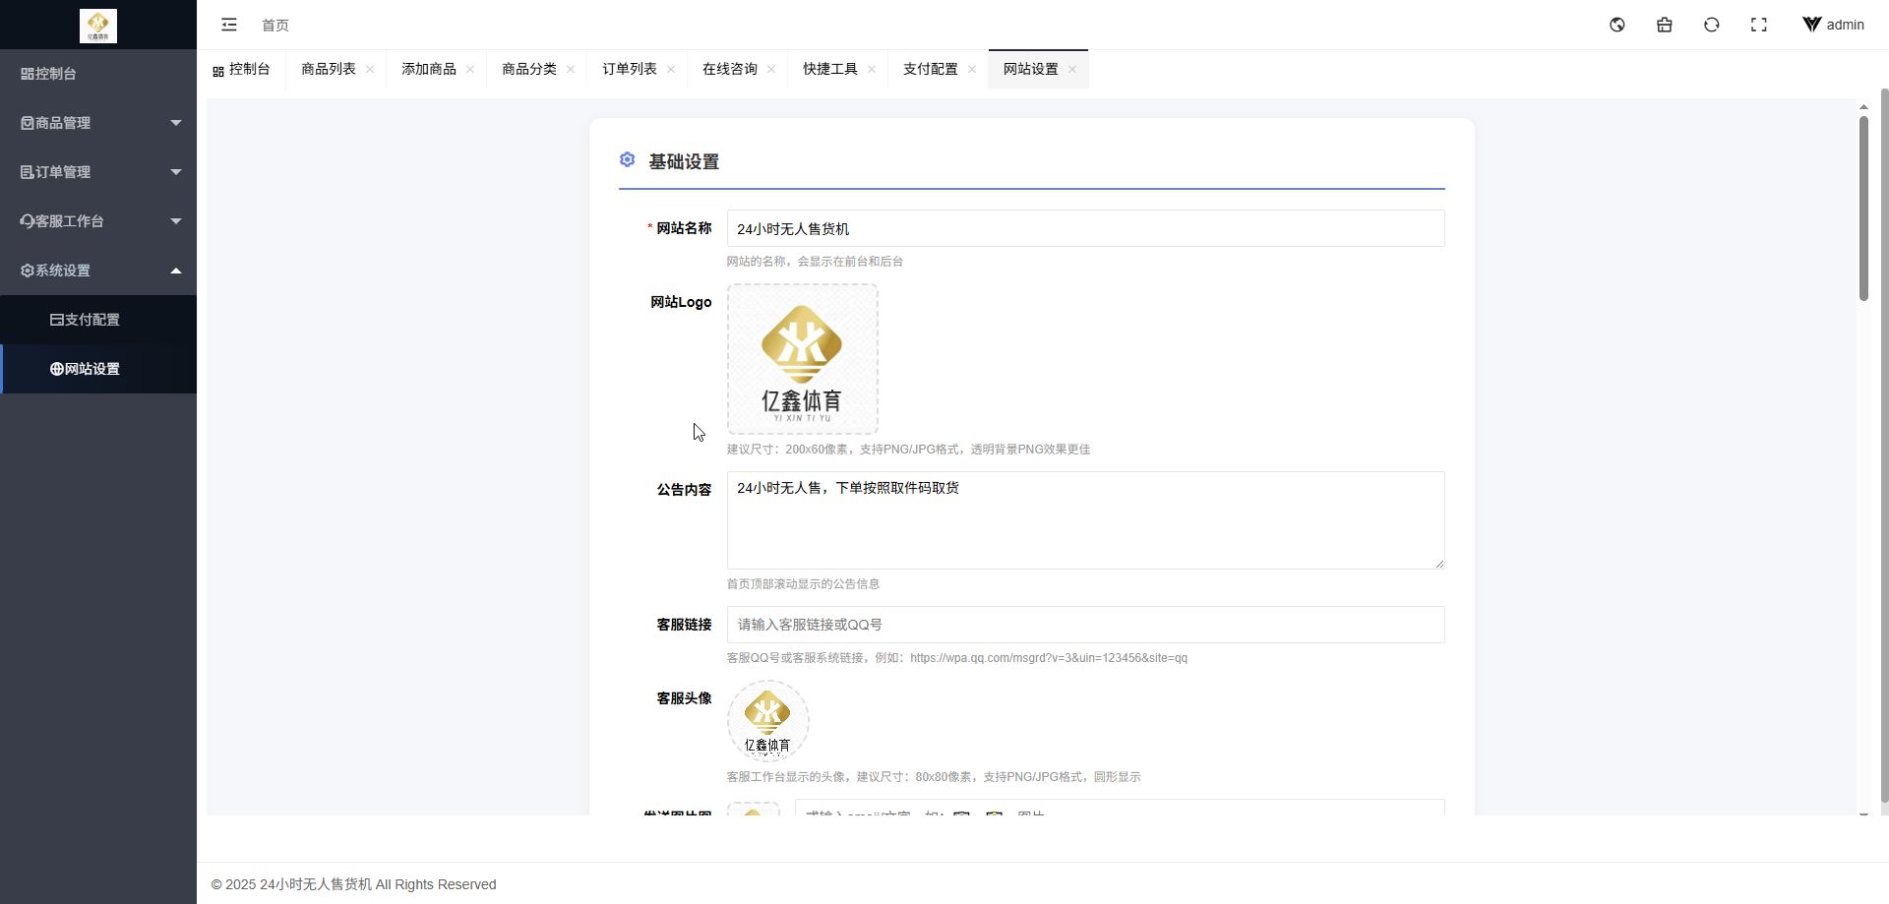Open 控制台 in the sidebar

pyautogui.click(x=98, y=74)
